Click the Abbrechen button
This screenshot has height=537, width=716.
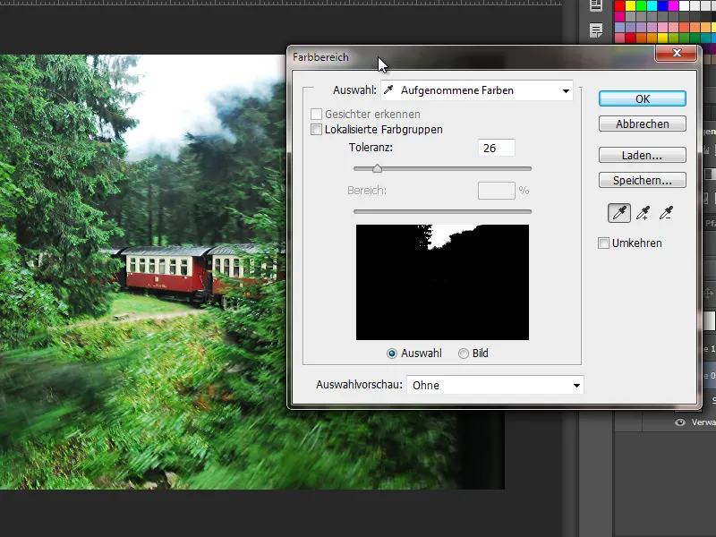[x=643, y=124]
